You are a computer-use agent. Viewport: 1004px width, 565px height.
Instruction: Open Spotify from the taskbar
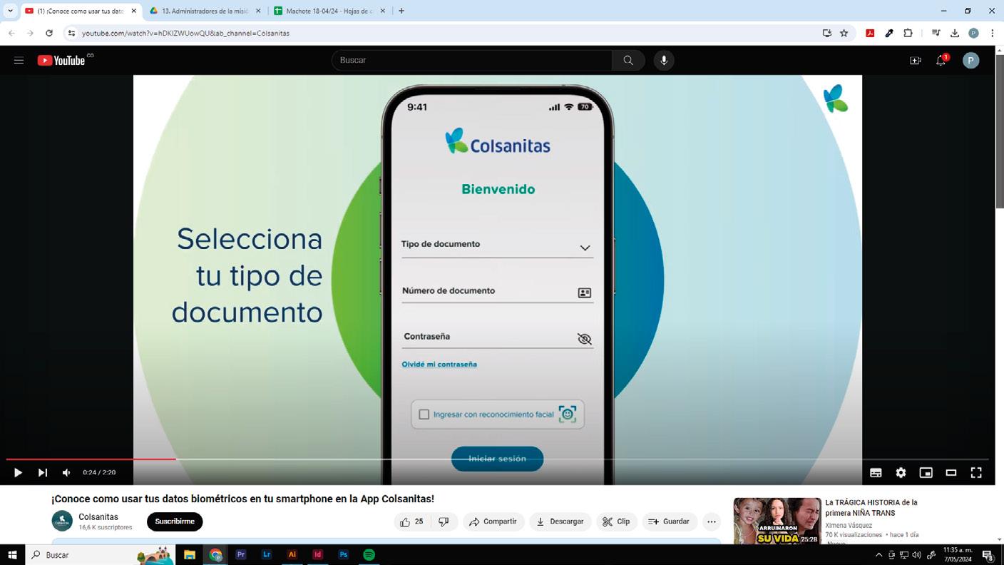[369, 555]
